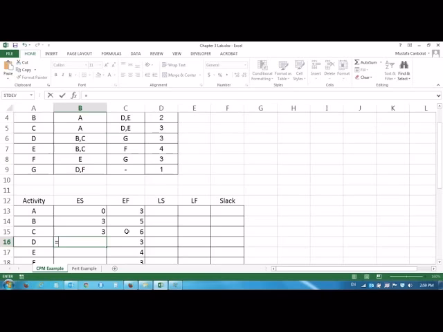Collapse the ribbon using the caret

(x=438, y=85)
